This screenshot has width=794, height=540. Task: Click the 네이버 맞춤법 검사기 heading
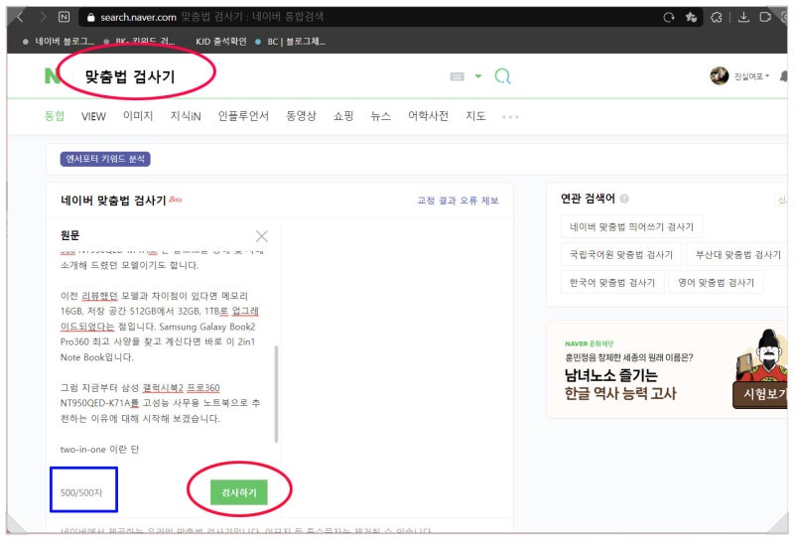[113, 201]
